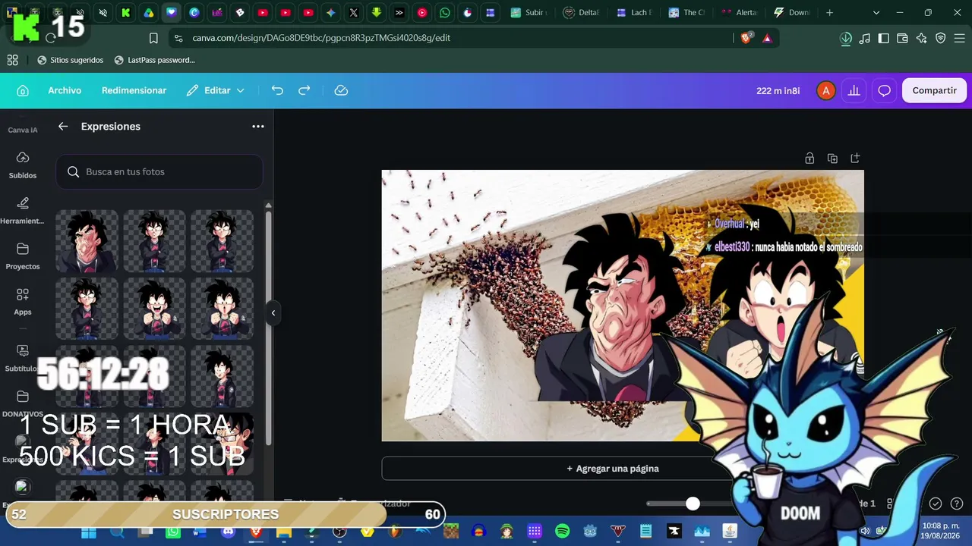
Task: Open the orange 'A' account avatar
Action: tap(825, 90)
